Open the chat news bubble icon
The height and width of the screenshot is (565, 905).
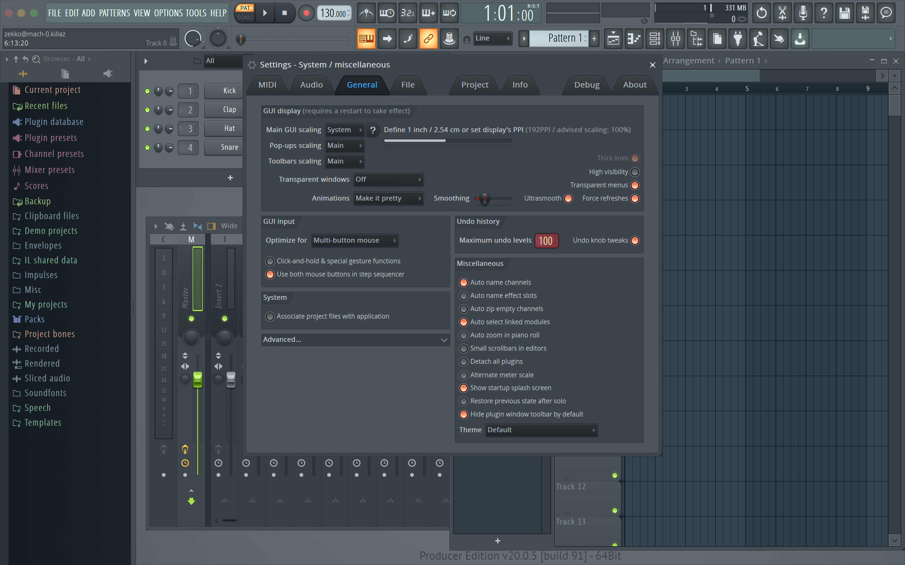886,13
